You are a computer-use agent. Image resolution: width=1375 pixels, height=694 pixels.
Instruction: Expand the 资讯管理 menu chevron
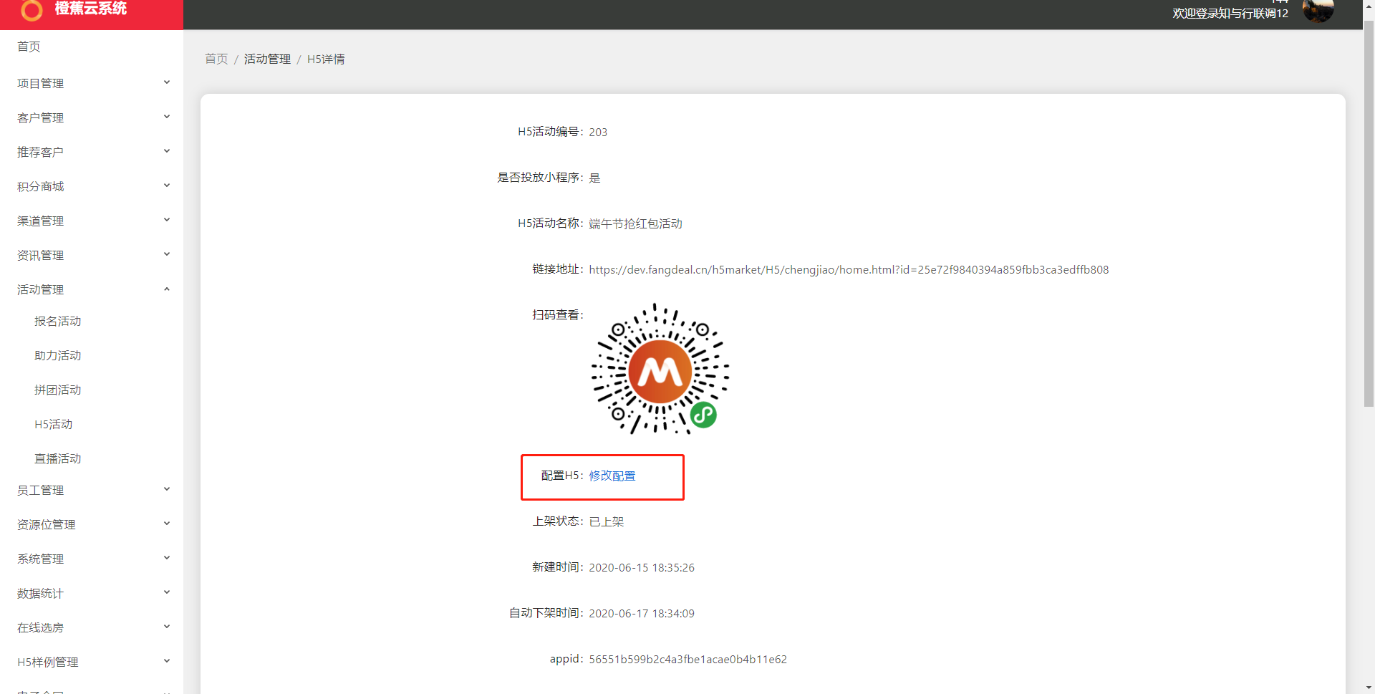pyautogui.click(x=167, y=254)
